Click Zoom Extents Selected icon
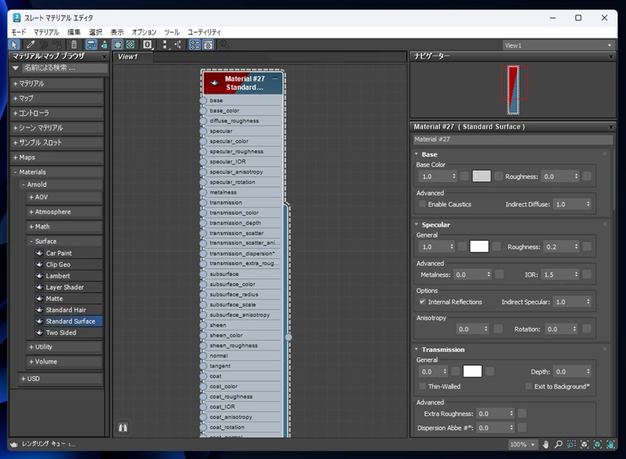The width and height of the screenshot is (626, 459). tap(598, 444)
